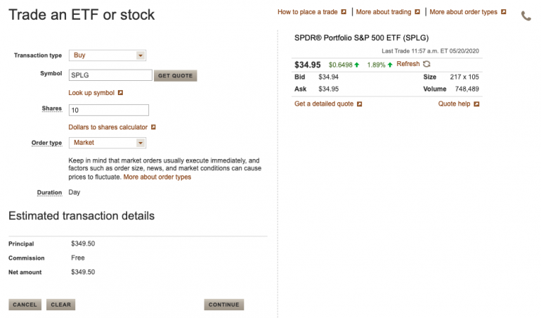Click icon next to More about trading
Viewport: 541px width, 318px height.
417,12
